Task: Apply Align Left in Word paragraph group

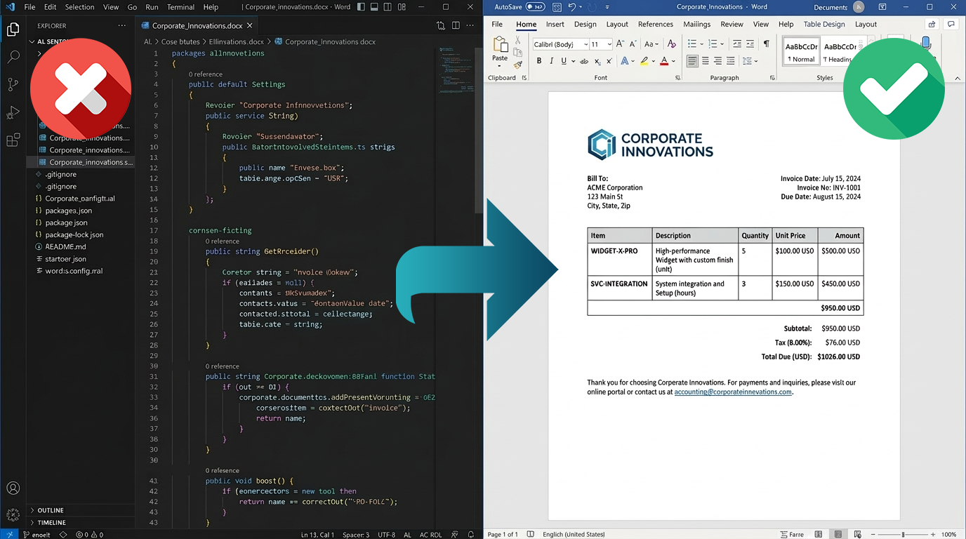Action: click(x=692, y=61)
